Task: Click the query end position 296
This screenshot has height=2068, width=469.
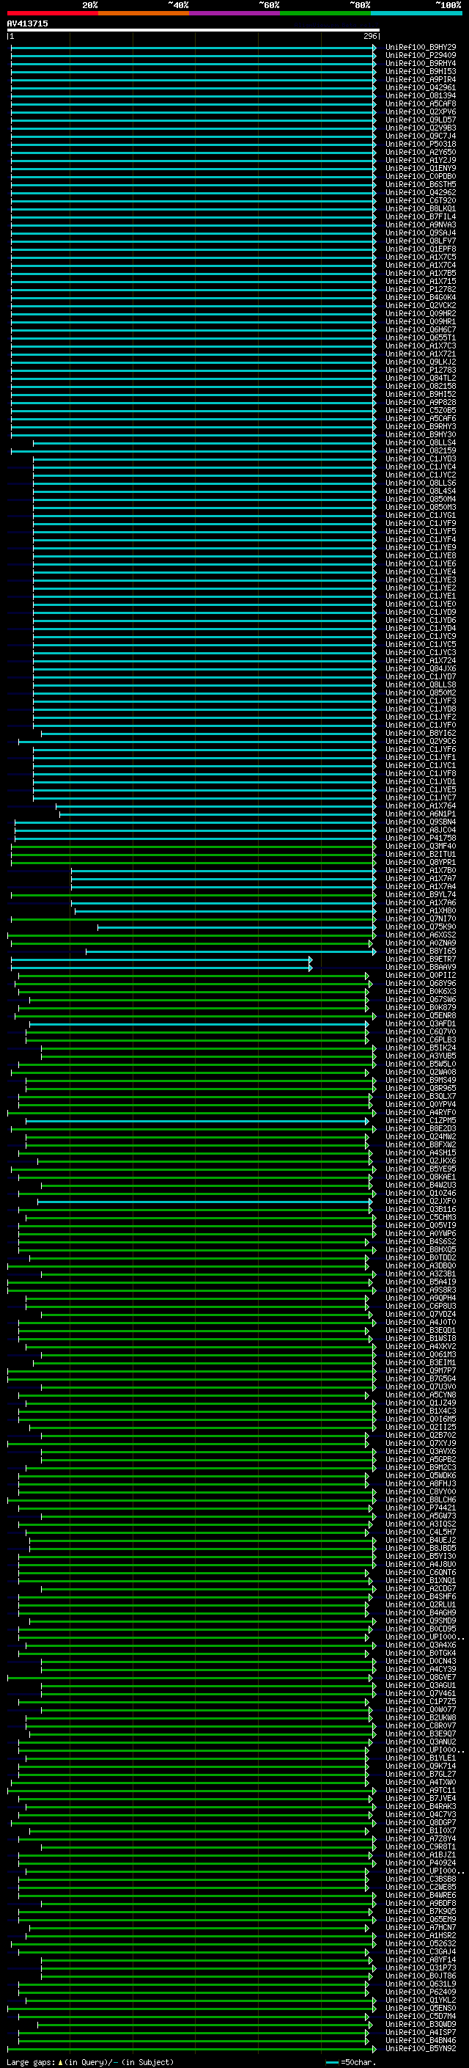Action: tap(369, 36)
